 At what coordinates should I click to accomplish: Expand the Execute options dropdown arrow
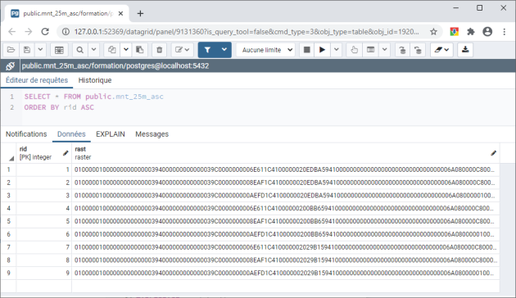tap(337, 50)
